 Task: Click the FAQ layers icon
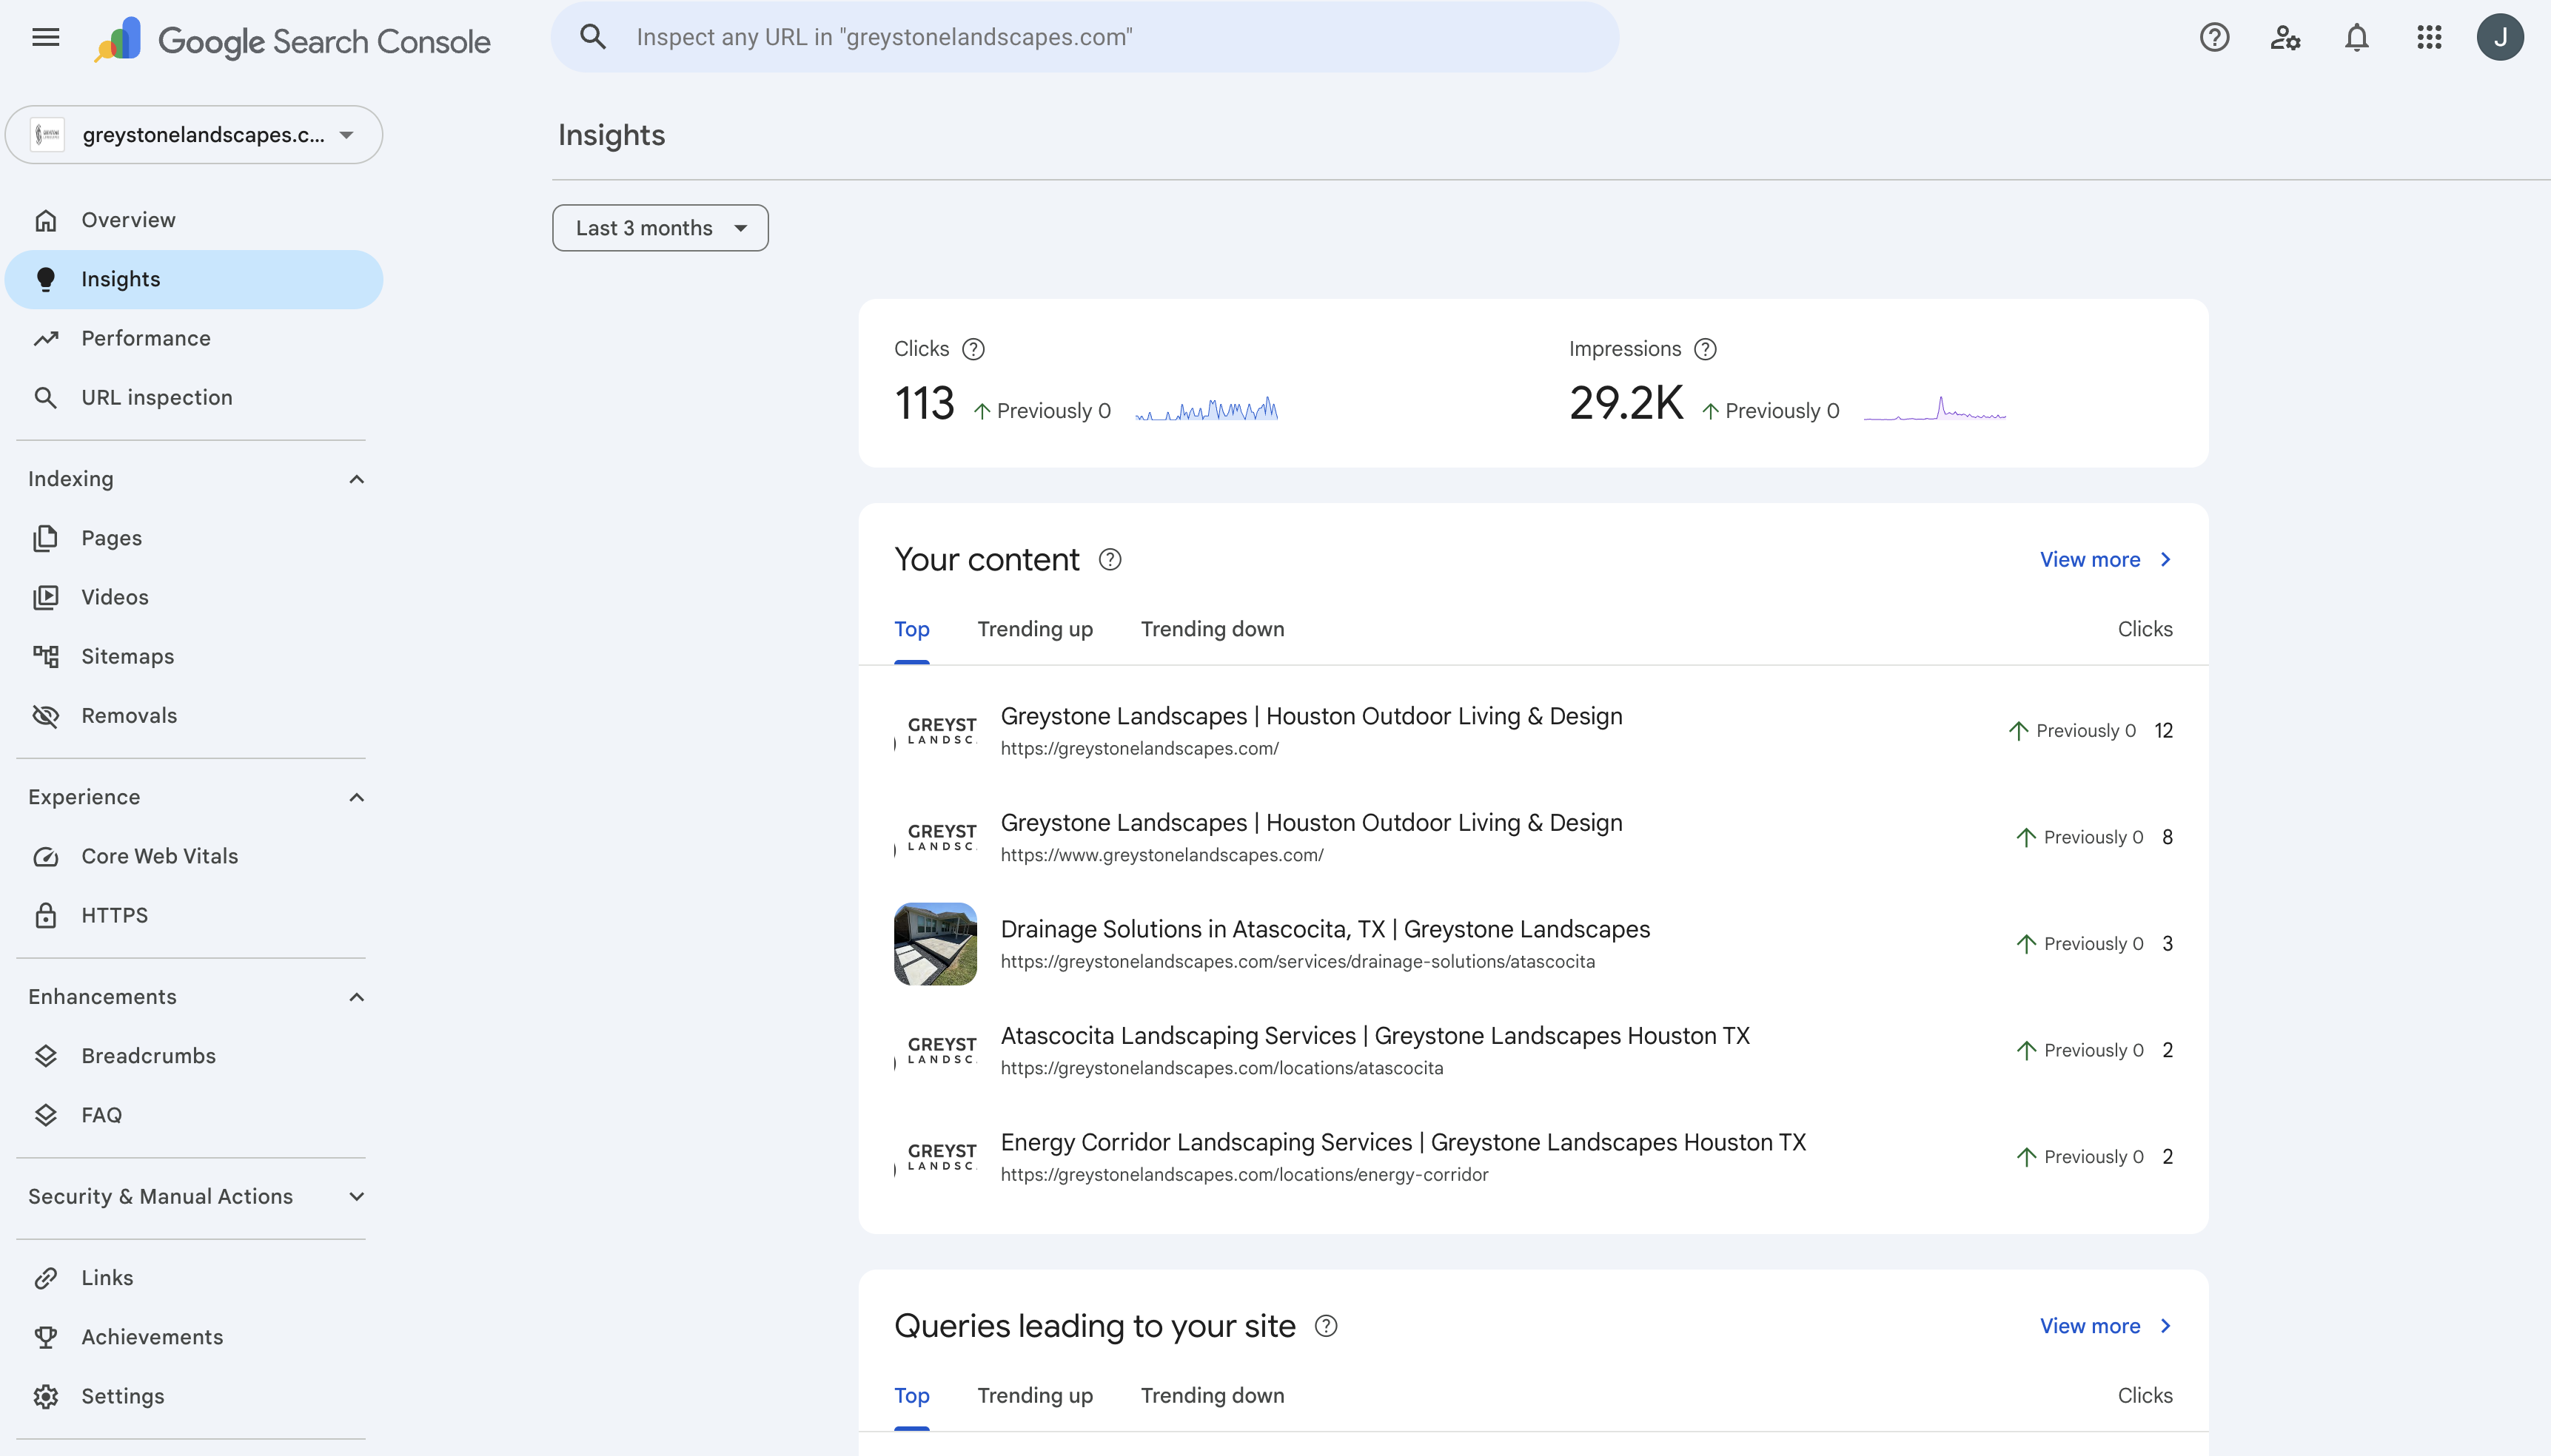click(46, 1115)
